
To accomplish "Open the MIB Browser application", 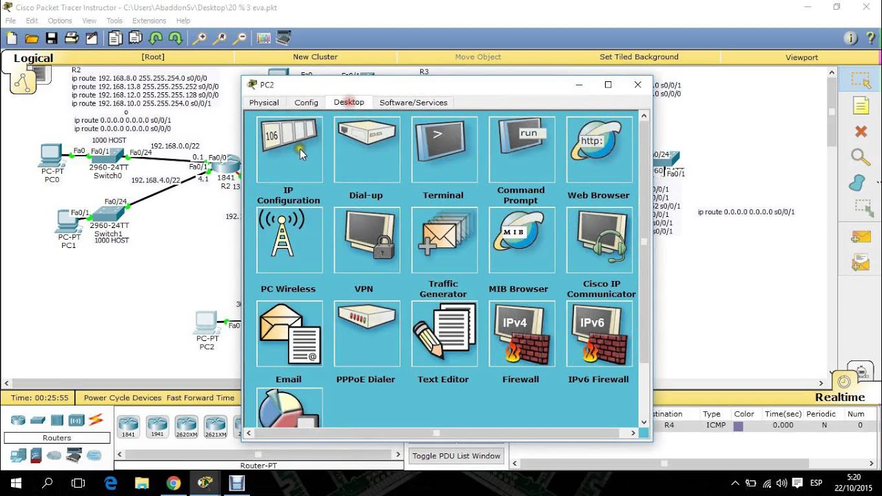I will click(522, 240).
